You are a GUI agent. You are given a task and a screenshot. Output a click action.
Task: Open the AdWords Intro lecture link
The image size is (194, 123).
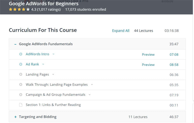pyautogui.click(x=37, y=54)
